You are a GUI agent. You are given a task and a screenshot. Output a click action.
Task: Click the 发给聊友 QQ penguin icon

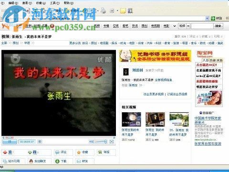coord(31,161)
